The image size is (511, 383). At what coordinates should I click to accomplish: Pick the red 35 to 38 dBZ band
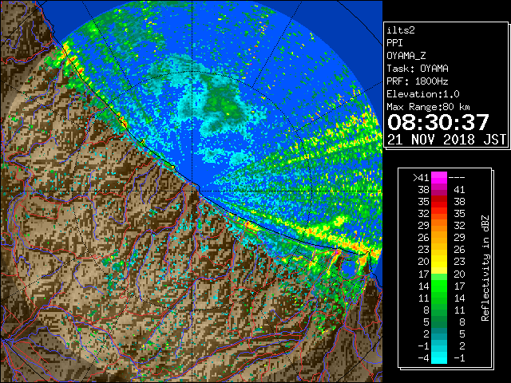(439, 202)
